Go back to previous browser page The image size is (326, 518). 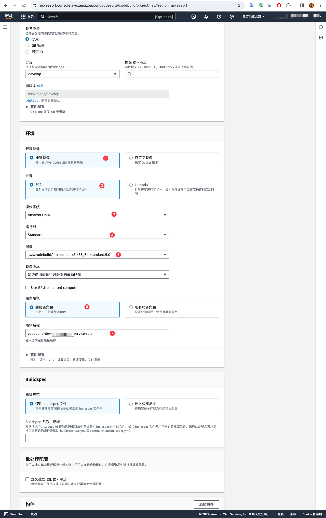[x=6, y=5]
